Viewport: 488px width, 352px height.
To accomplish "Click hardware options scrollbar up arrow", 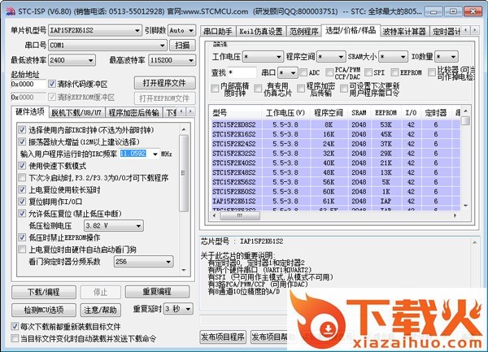I will pyautogui.click(x=184, y=129).
